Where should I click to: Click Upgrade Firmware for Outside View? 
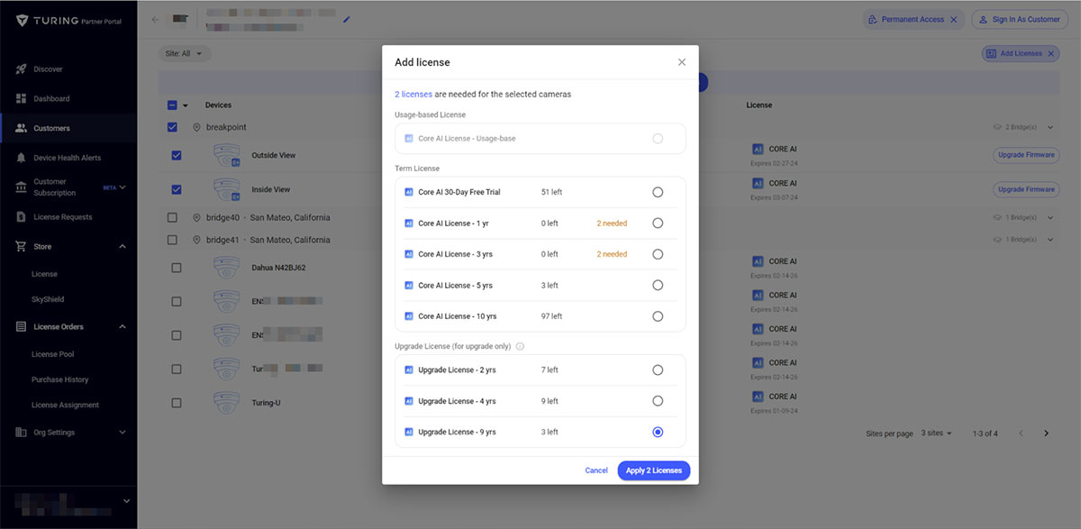1026,155
